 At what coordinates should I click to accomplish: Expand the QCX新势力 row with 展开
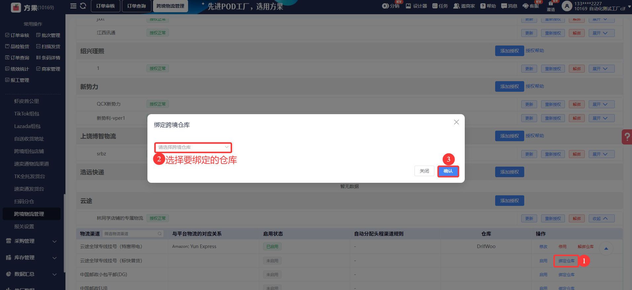click(x=602, y=104)
